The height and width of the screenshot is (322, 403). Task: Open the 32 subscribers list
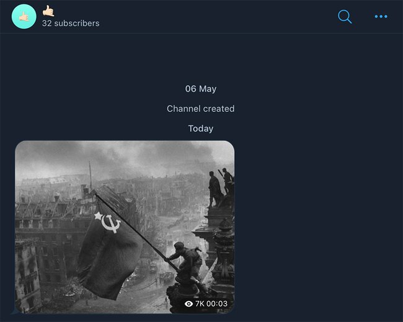[x=70, y=23]
